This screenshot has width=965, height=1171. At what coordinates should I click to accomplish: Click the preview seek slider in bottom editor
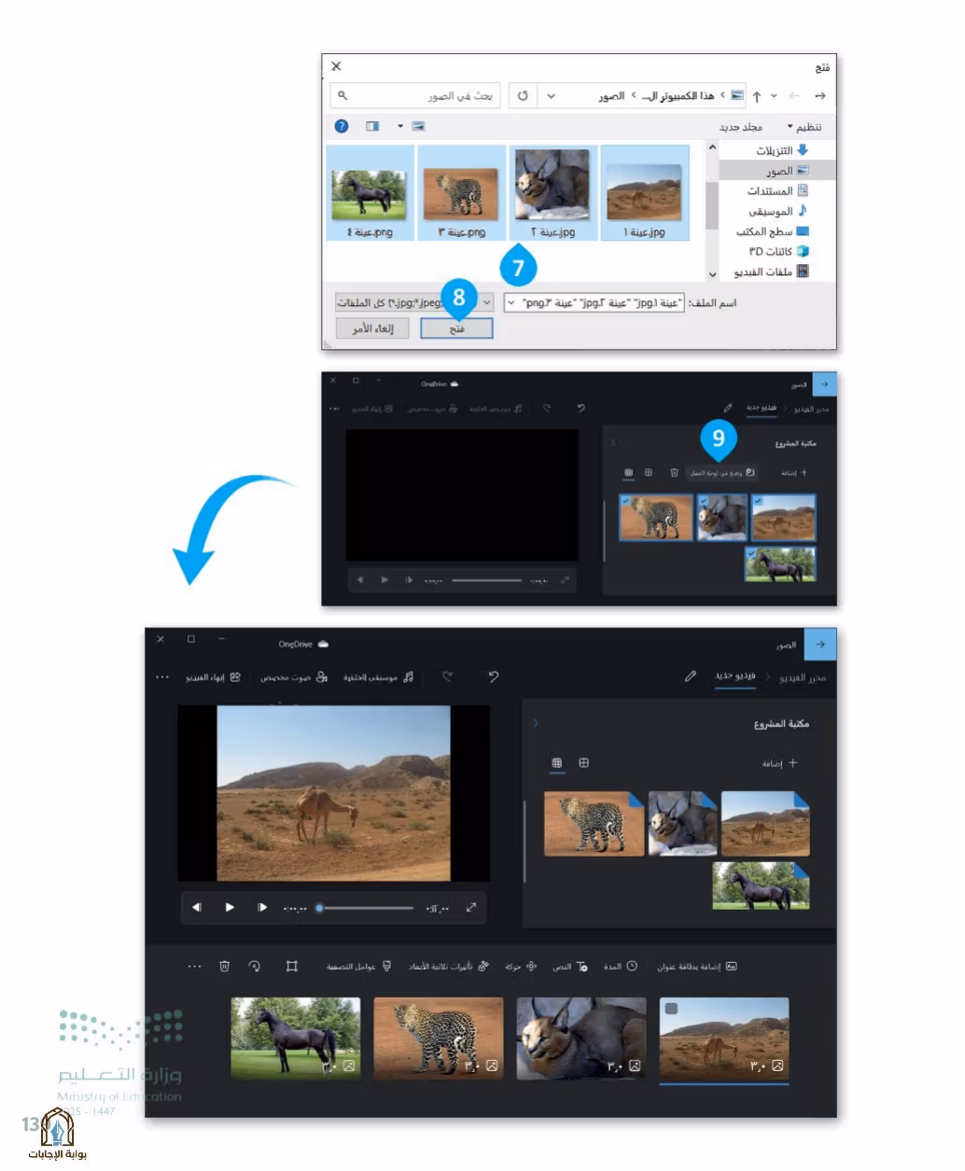click(x=365, y=907)
